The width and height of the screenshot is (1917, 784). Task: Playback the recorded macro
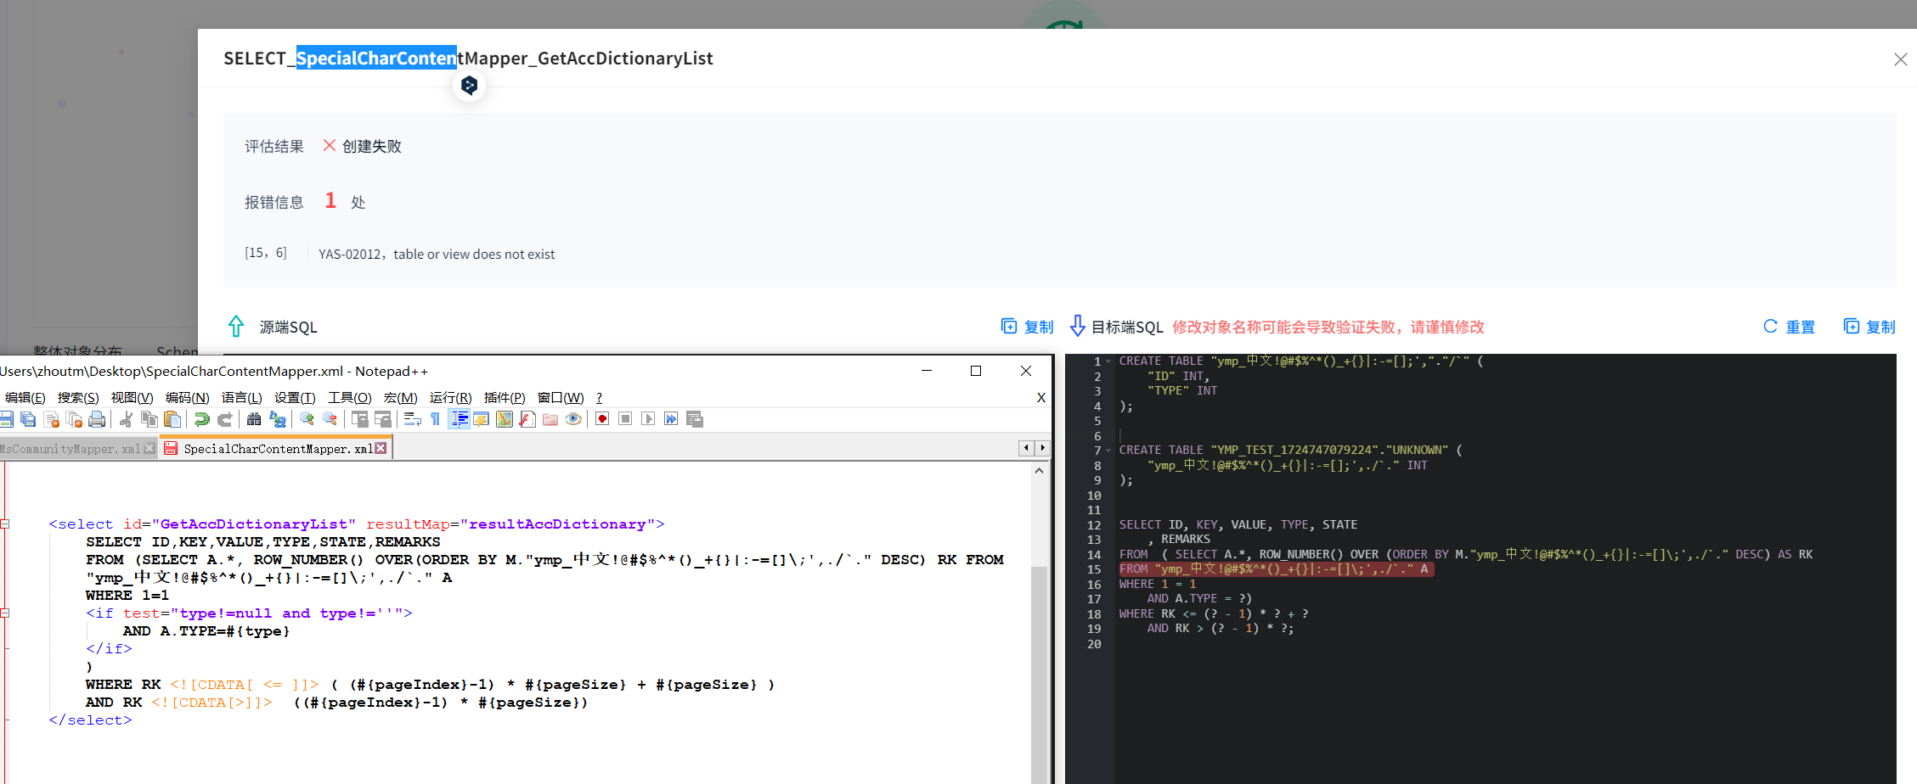click(647, 418)
